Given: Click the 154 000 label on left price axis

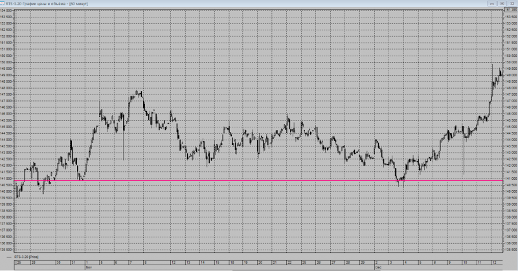Looking at the screenshot, I should point(6,10).
